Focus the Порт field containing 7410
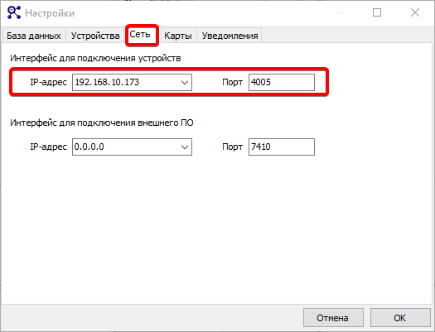 click(x=282, y=147)
